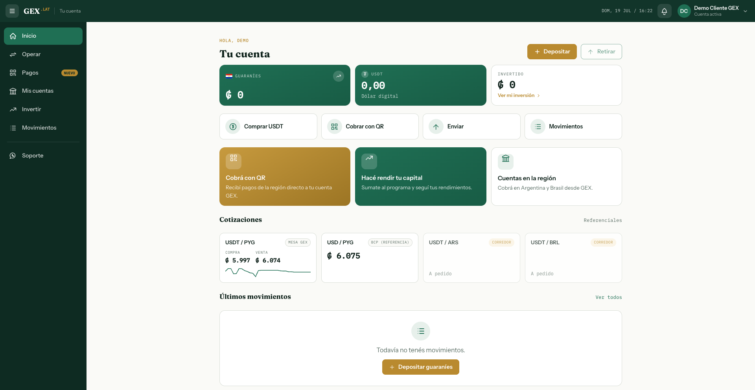The width and height of the screenshot is (755, 390).
Task: Open the USD / PYG quote card
Action: coord(370,258)
